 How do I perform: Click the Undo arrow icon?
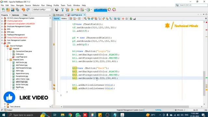click(x=23, y=9)
